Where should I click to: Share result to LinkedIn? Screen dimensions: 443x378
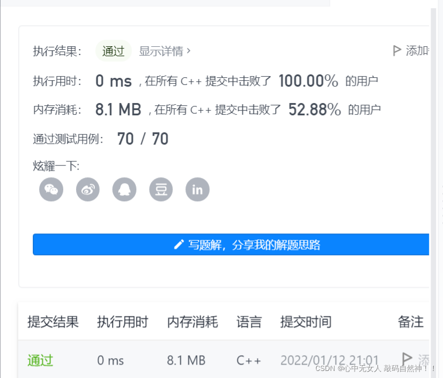pos(197,189)
